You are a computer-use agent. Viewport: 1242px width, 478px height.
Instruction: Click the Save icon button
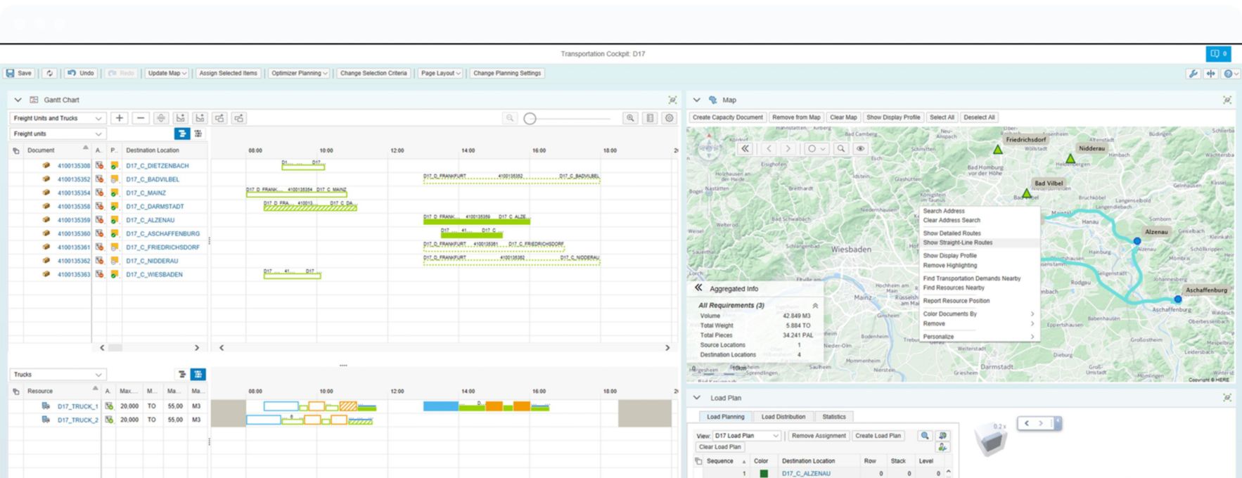19,73
